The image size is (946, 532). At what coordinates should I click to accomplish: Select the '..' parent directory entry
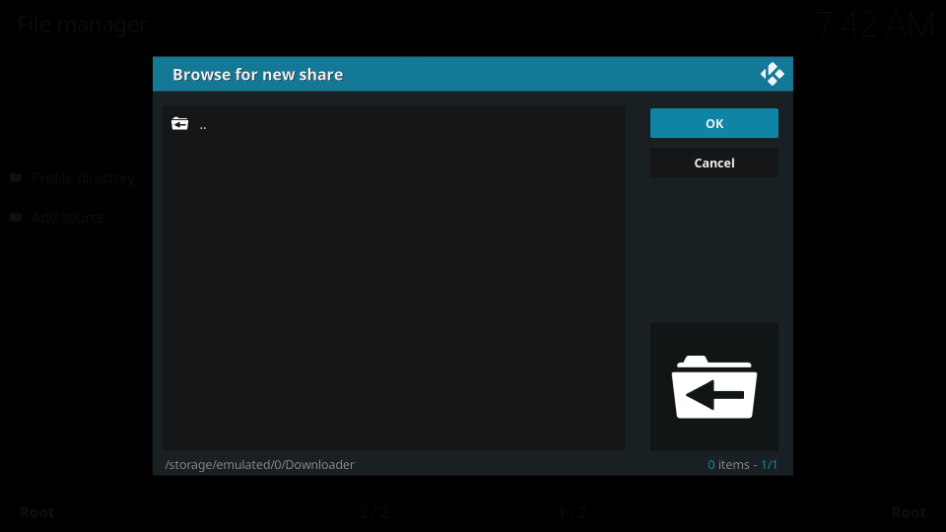(203, 125)
